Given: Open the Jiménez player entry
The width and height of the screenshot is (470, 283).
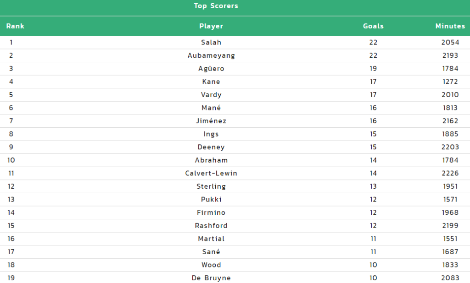Looking at the screenshot, I should click(x=211, y=121).
